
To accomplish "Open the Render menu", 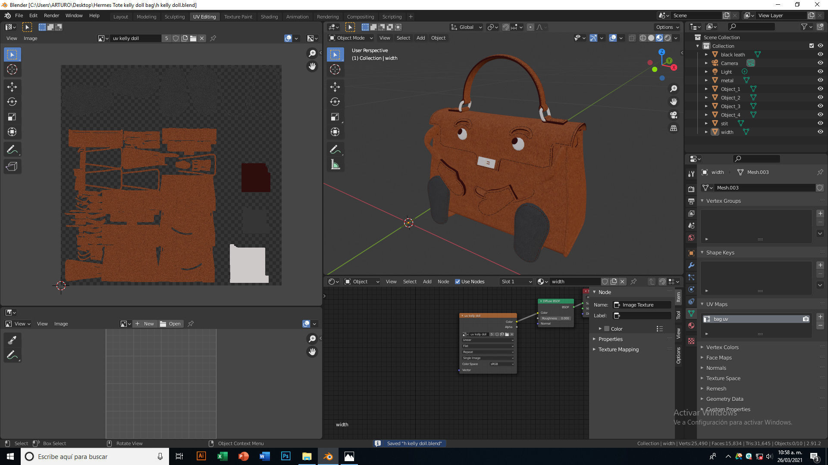I will (x=51, y=15).
